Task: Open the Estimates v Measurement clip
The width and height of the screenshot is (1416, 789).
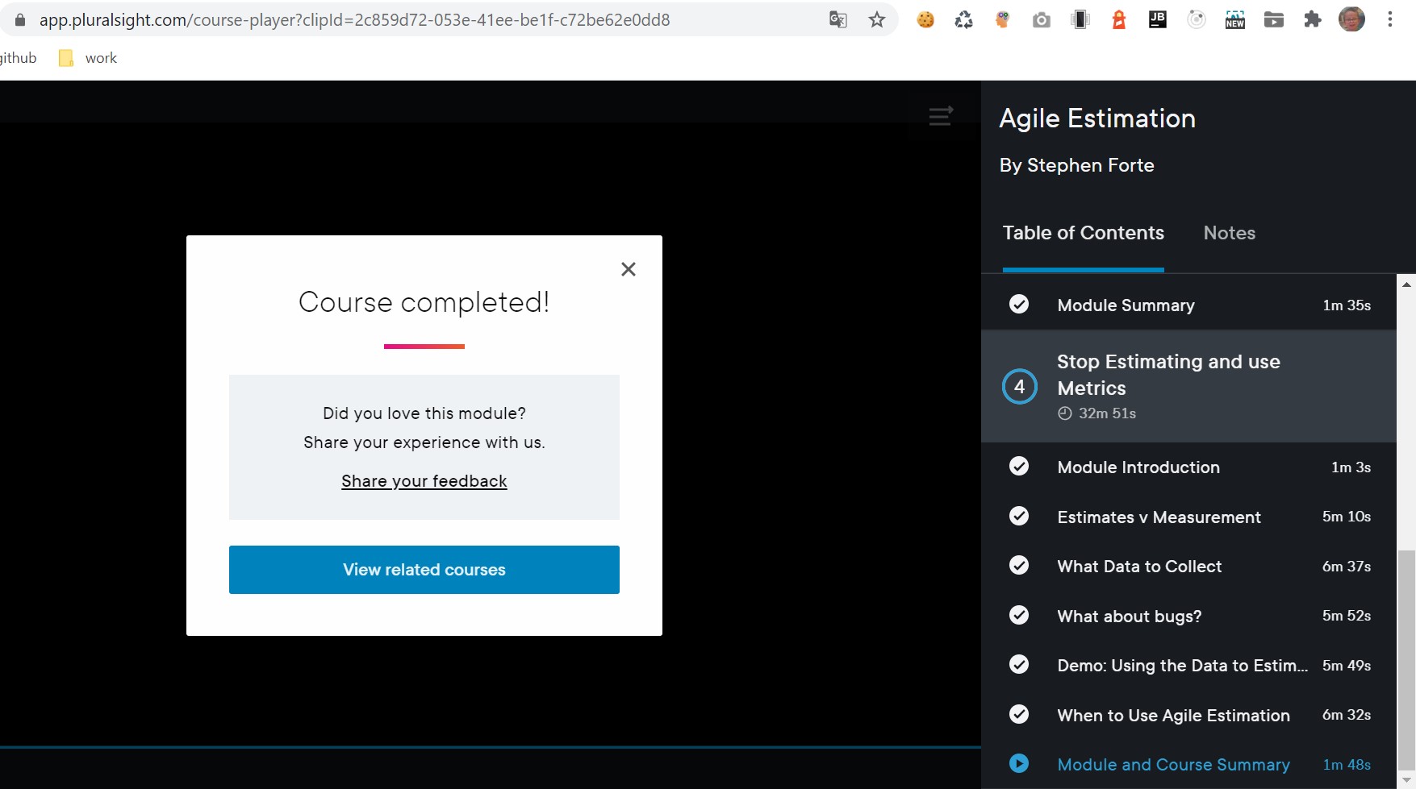Action: coord(1189,517)
